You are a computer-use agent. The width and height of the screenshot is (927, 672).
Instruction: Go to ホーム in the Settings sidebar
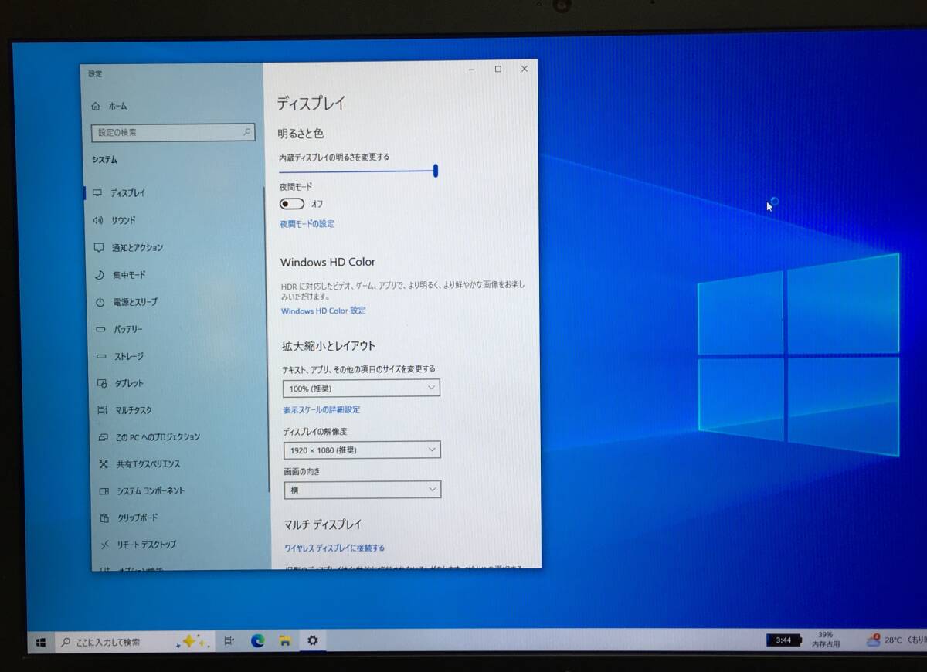click(x=110, y=106)
